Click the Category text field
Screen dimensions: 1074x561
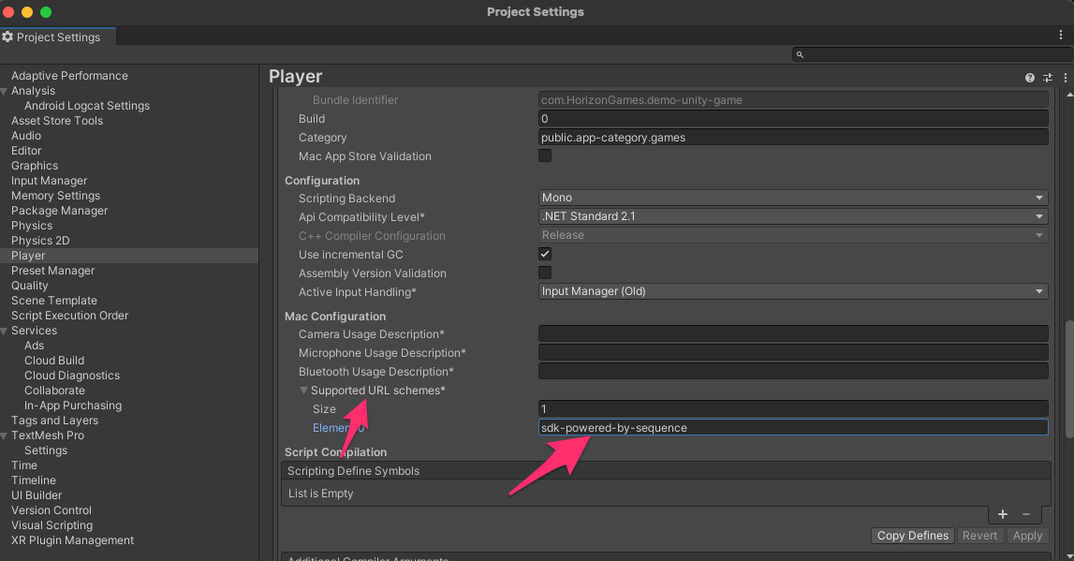[x=792, y=138]
